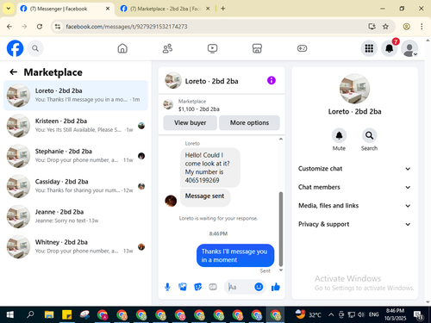431x323 pixels.
Task: Click the install app icon in address bar
Action: [372, 27]
